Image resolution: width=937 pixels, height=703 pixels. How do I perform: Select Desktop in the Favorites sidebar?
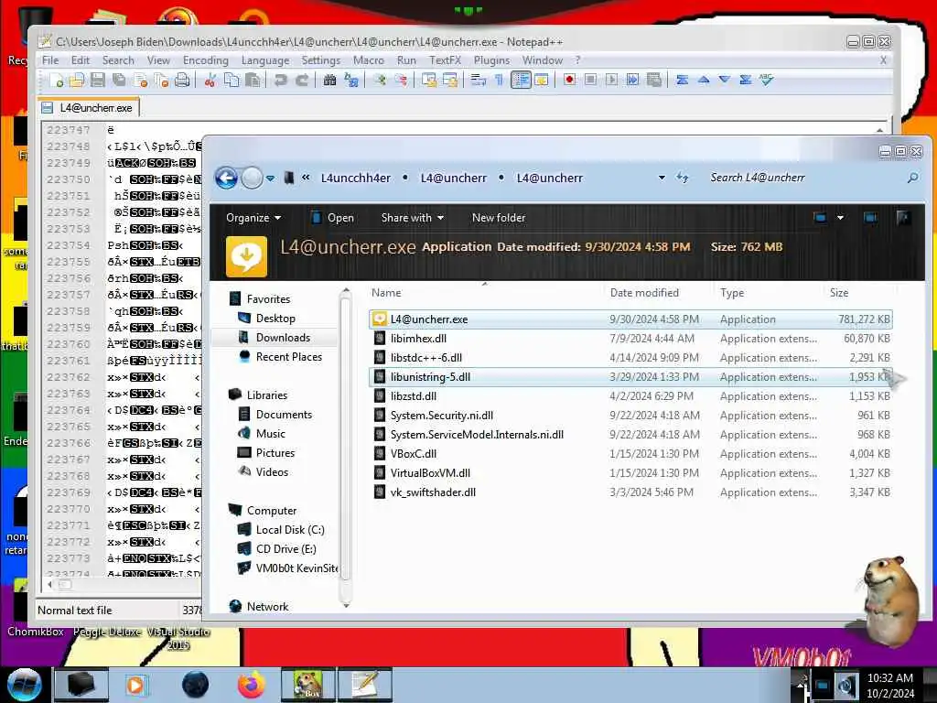[x=275, y=319]
